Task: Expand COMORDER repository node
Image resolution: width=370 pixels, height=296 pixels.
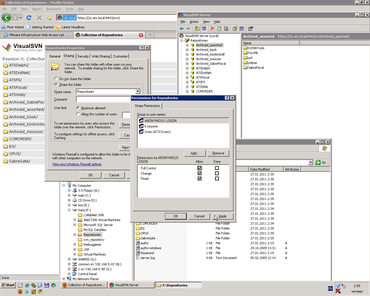Action: coord(187,91)
